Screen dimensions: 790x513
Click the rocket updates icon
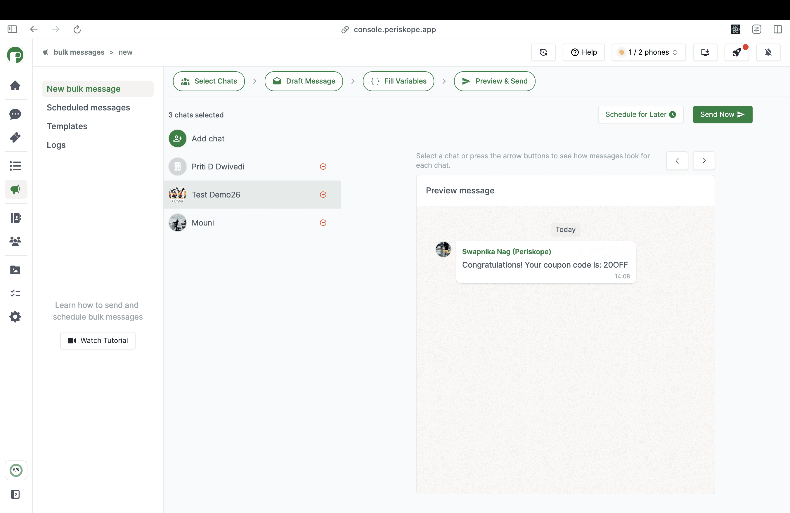point(737,52)
